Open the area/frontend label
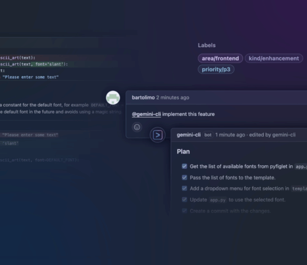 tap(220, 59)
